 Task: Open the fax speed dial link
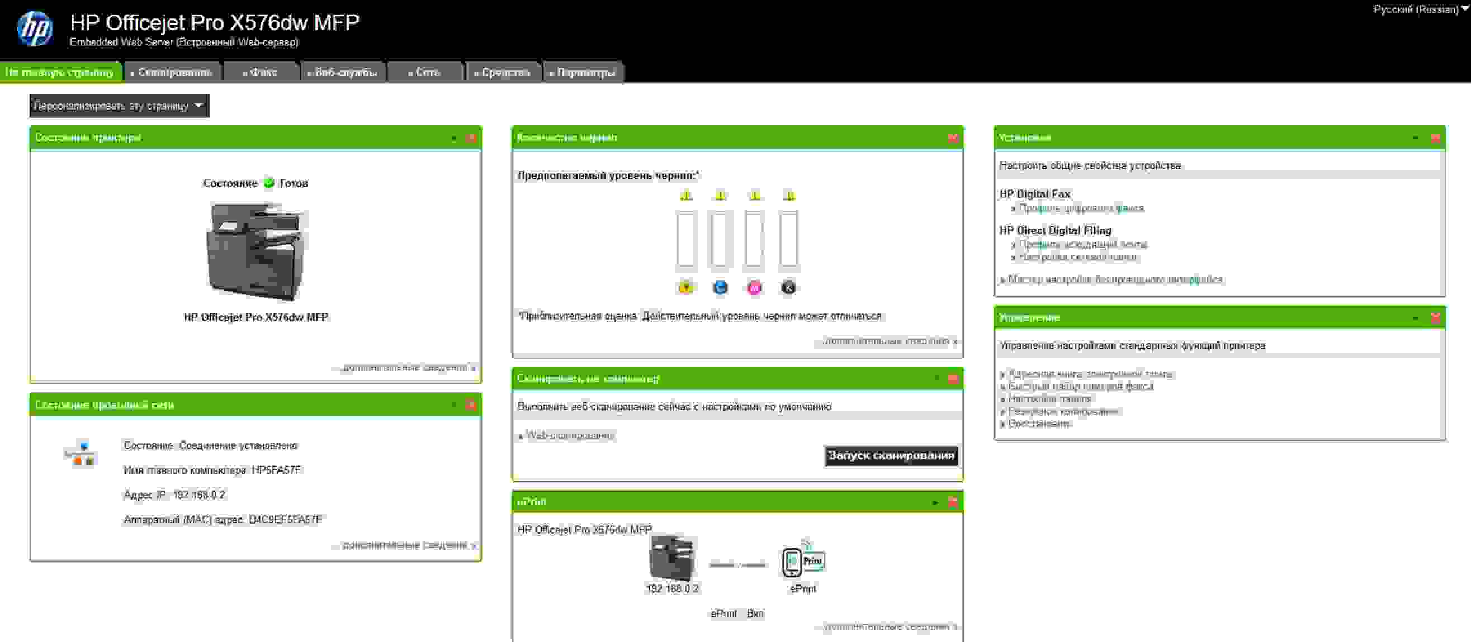click(1080, 387)
